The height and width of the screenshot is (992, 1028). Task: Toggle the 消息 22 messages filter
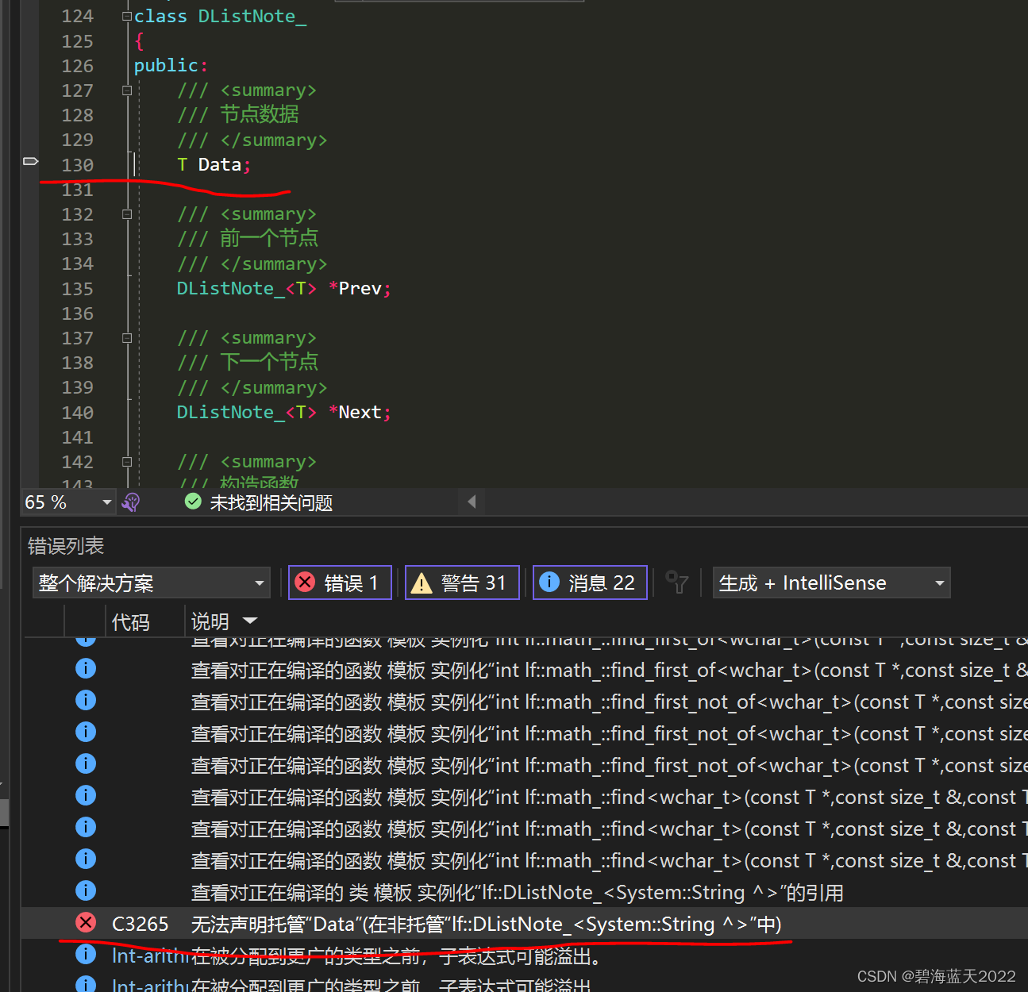(590, 582)
